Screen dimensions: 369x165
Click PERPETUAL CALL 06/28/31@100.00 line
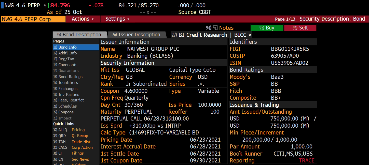coord(145,119)
